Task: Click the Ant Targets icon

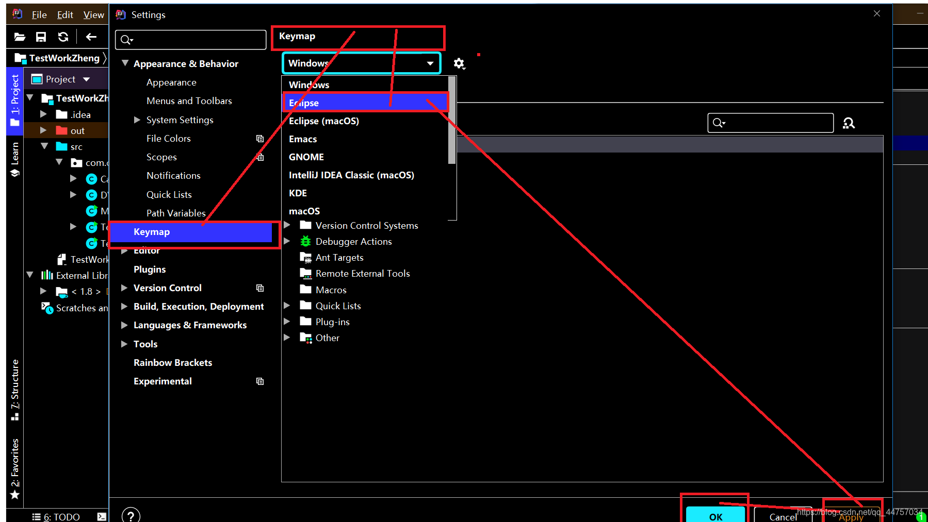Action: click(306, 258)
